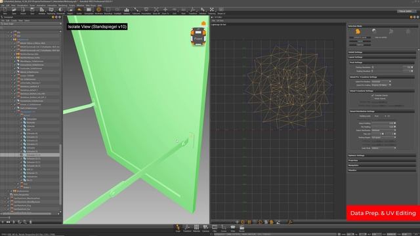Screen dimensions: 420x236
Task: Click the Fullscreen toolbar icon
Action: pyautogui.click(x=136, y=10)
